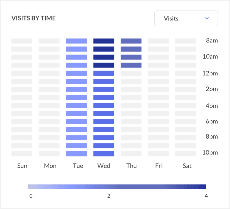
Task: Click the 12pm time label
Action: [x=210, y=73]
